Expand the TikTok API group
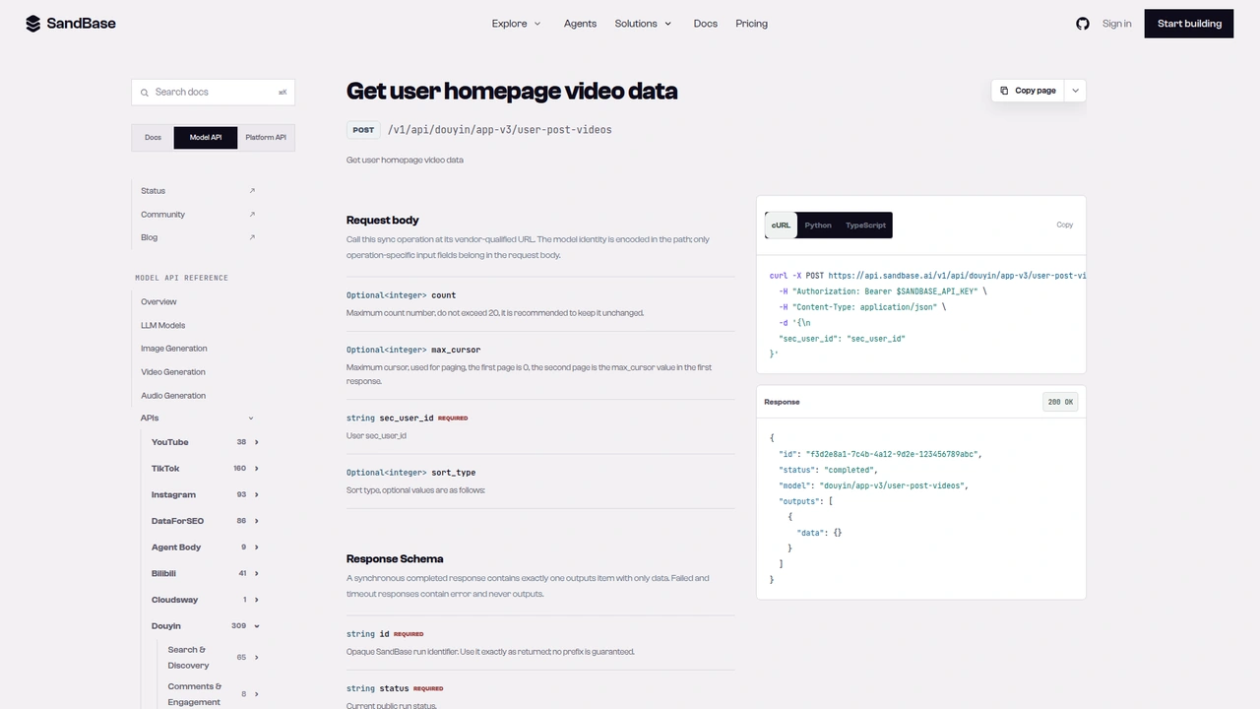This screenshot has width=1260, height=709. (257, 469)
